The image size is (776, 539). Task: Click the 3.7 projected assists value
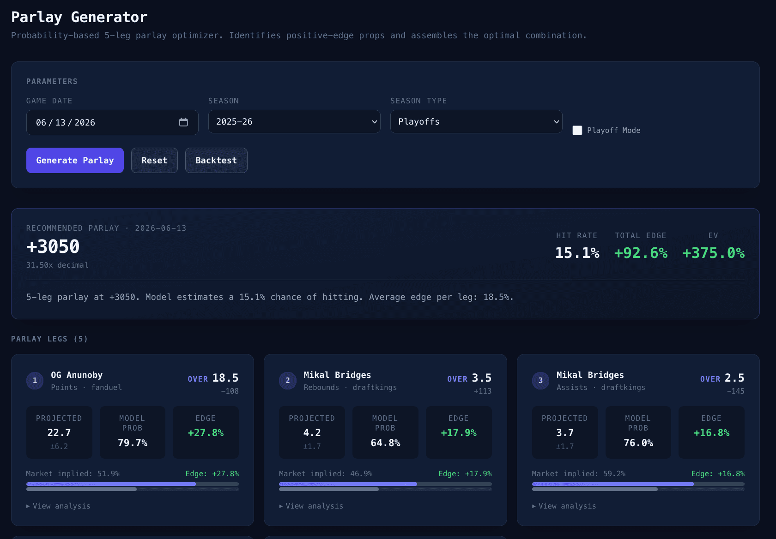[565, 433]
